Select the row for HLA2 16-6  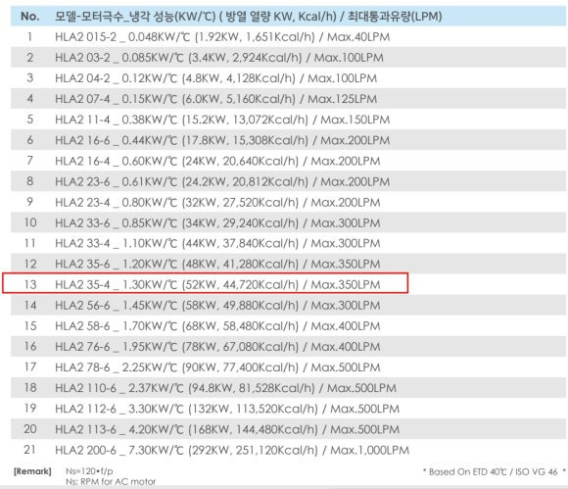pos(288,140)
